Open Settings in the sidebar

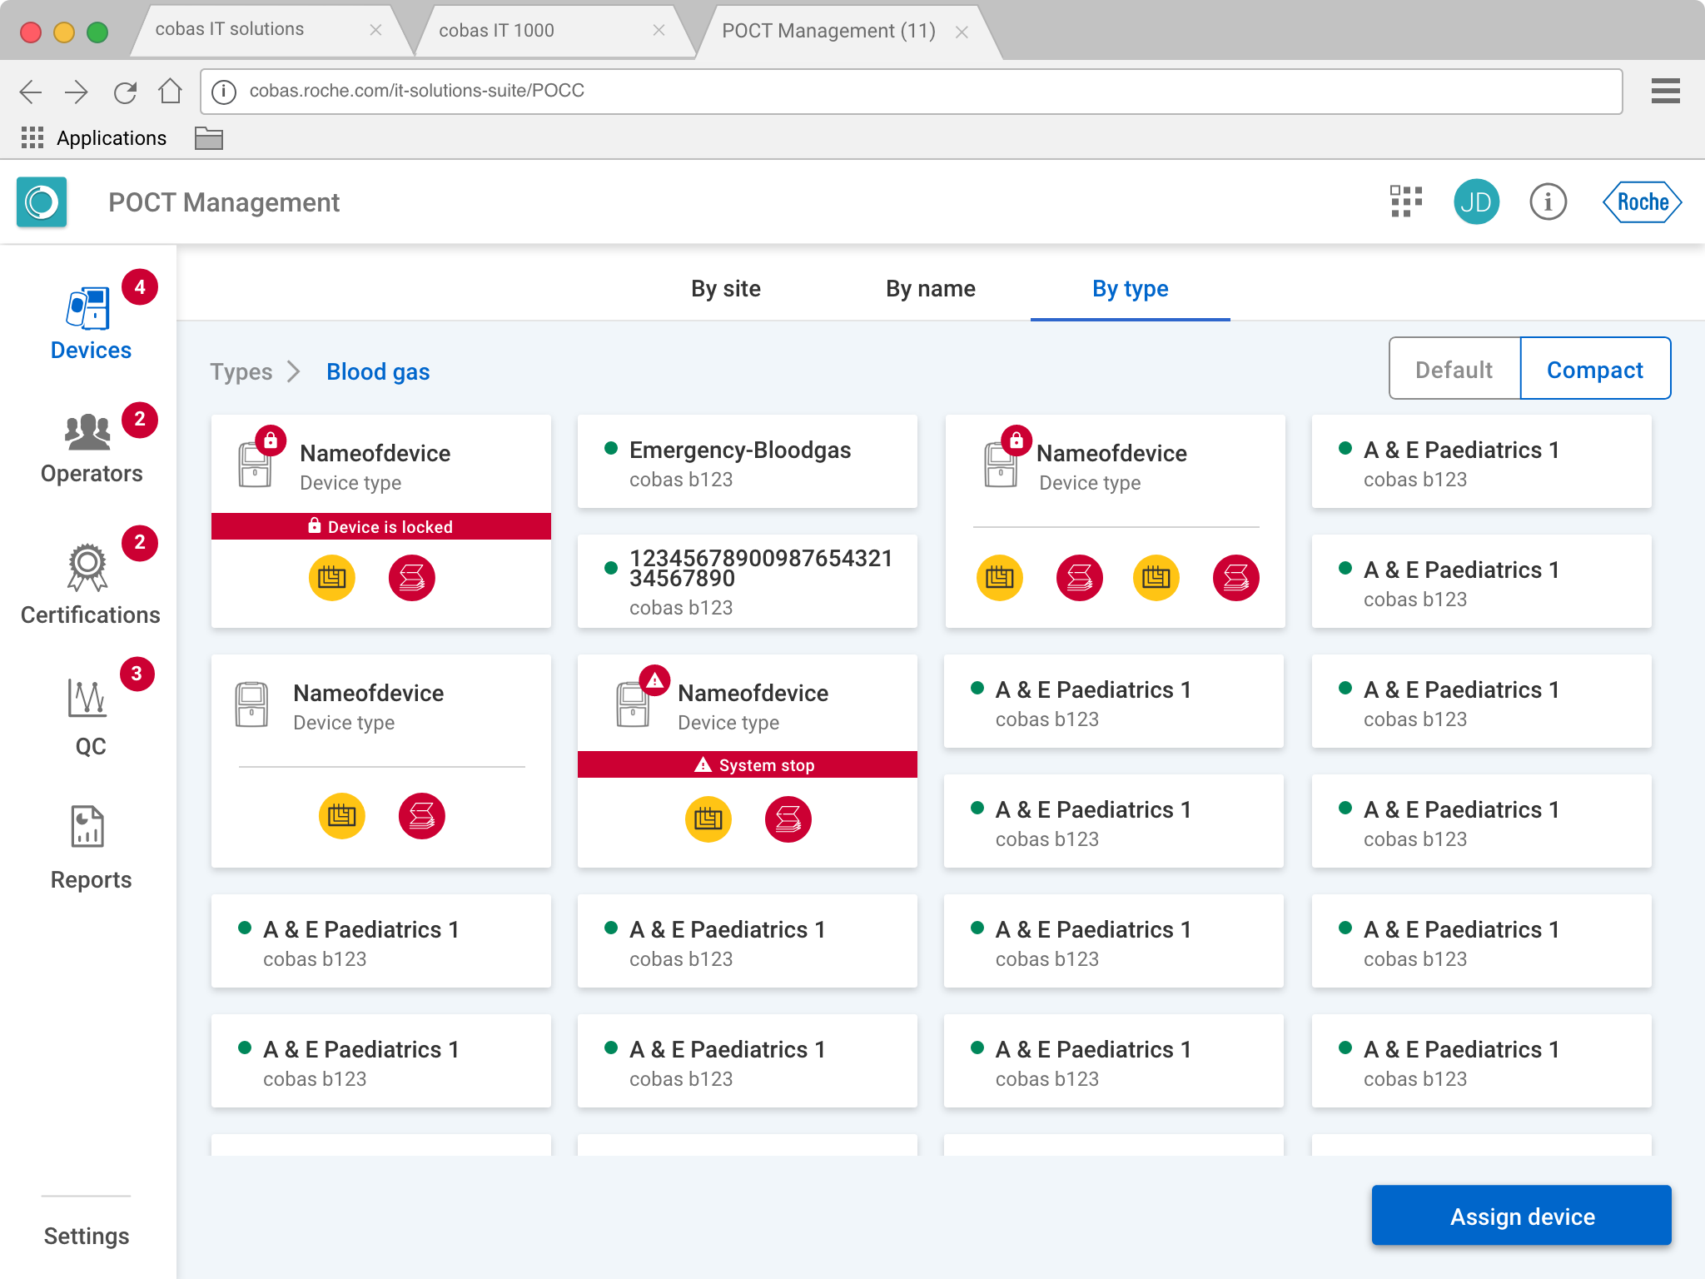(x=87, y=1236)
